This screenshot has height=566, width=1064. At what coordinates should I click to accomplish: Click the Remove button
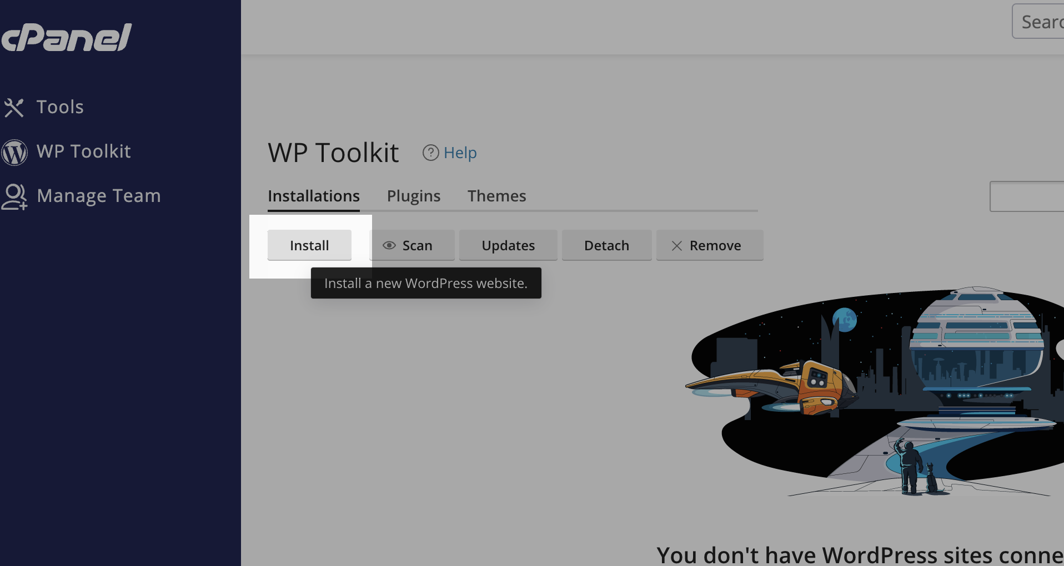710,245
